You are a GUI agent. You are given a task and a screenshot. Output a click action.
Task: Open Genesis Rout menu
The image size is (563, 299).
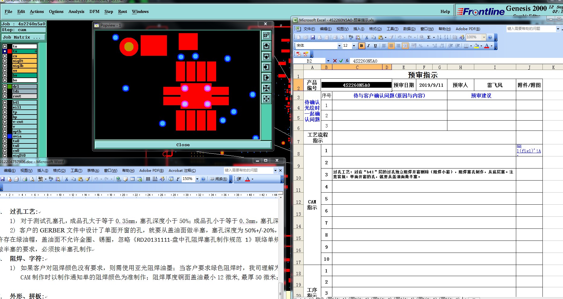pos(123,11)
